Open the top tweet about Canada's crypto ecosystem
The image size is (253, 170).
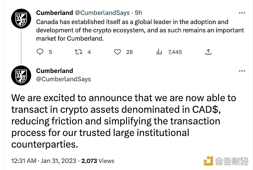point(133,31)
